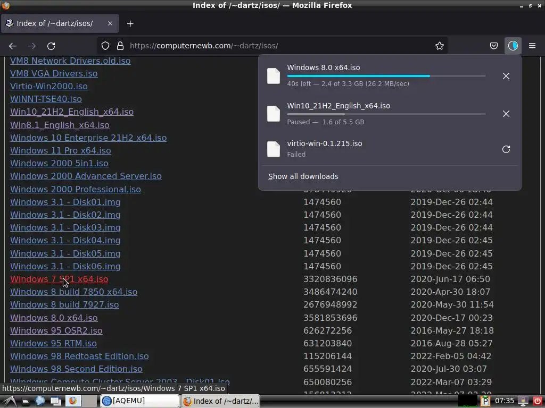
Task: Cancel the Windows 8.0 x64.iso download
Action: tap(506, 76)
